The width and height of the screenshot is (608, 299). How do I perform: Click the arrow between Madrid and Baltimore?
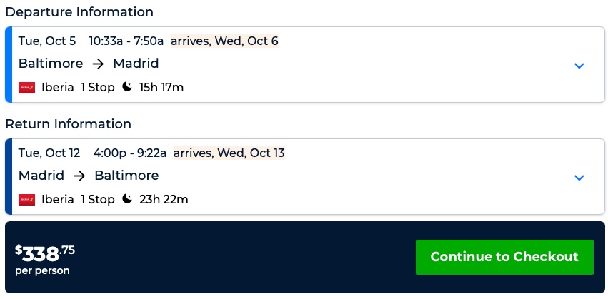(x=79, y=176)
